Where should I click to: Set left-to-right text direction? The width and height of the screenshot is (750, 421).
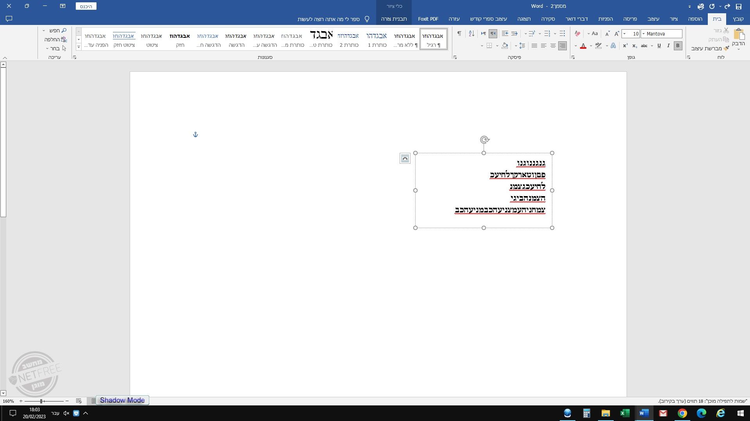[484, 34]
